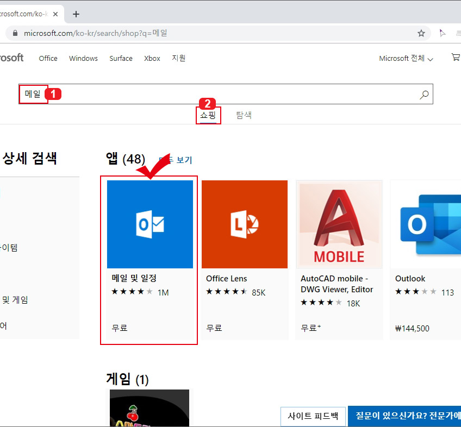Click 무료 price under Office Lens
Viewport: 461px width, 427px height.
[x=214, y=328]
